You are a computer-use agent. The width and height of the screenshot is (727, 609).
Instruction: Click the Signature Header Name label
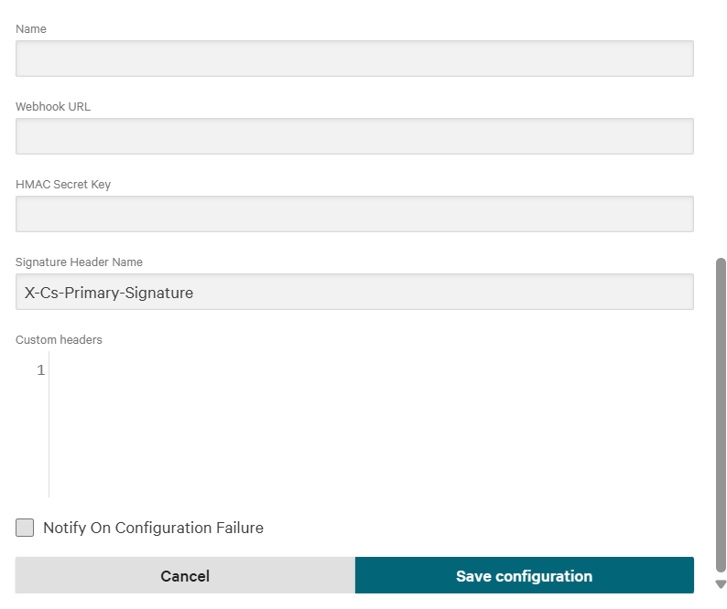click(x=80, y=262)
